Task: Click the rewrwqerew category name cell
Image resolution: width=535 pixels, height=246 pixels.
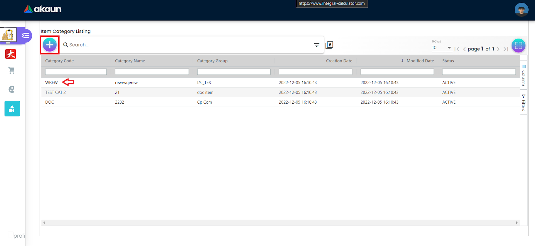Action: tap(126, 83)
